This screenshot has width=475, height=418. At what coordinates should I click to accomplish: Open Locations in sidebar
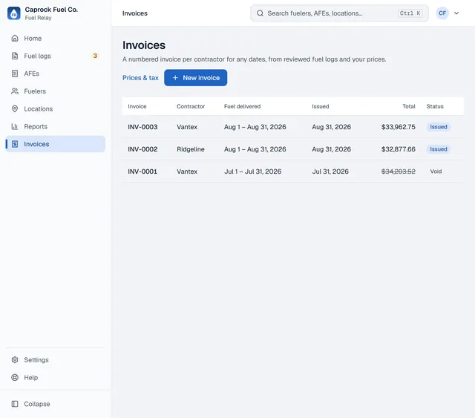point(55,108)
